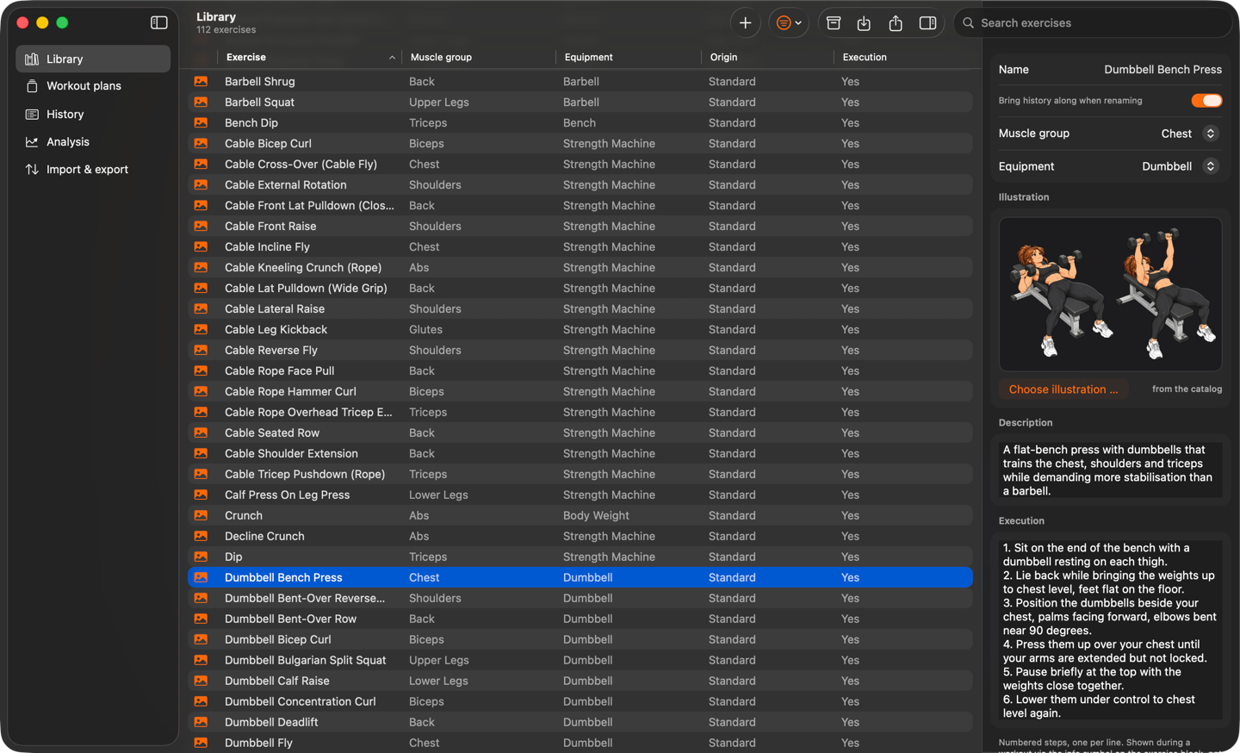Open the orange filter menu
The image size is (1240, 753).
[x=789, y=23]
